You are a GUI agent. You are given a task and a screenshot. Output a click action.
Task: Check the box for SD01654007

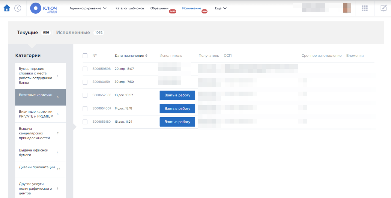point(85,109)
